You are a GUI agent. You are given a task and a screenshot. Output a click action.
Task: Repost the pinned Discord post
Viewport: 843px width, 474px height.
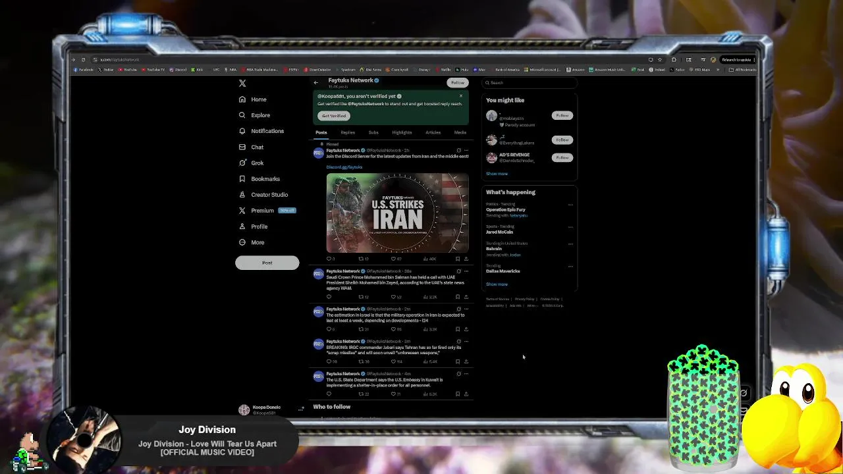(363, 259)
